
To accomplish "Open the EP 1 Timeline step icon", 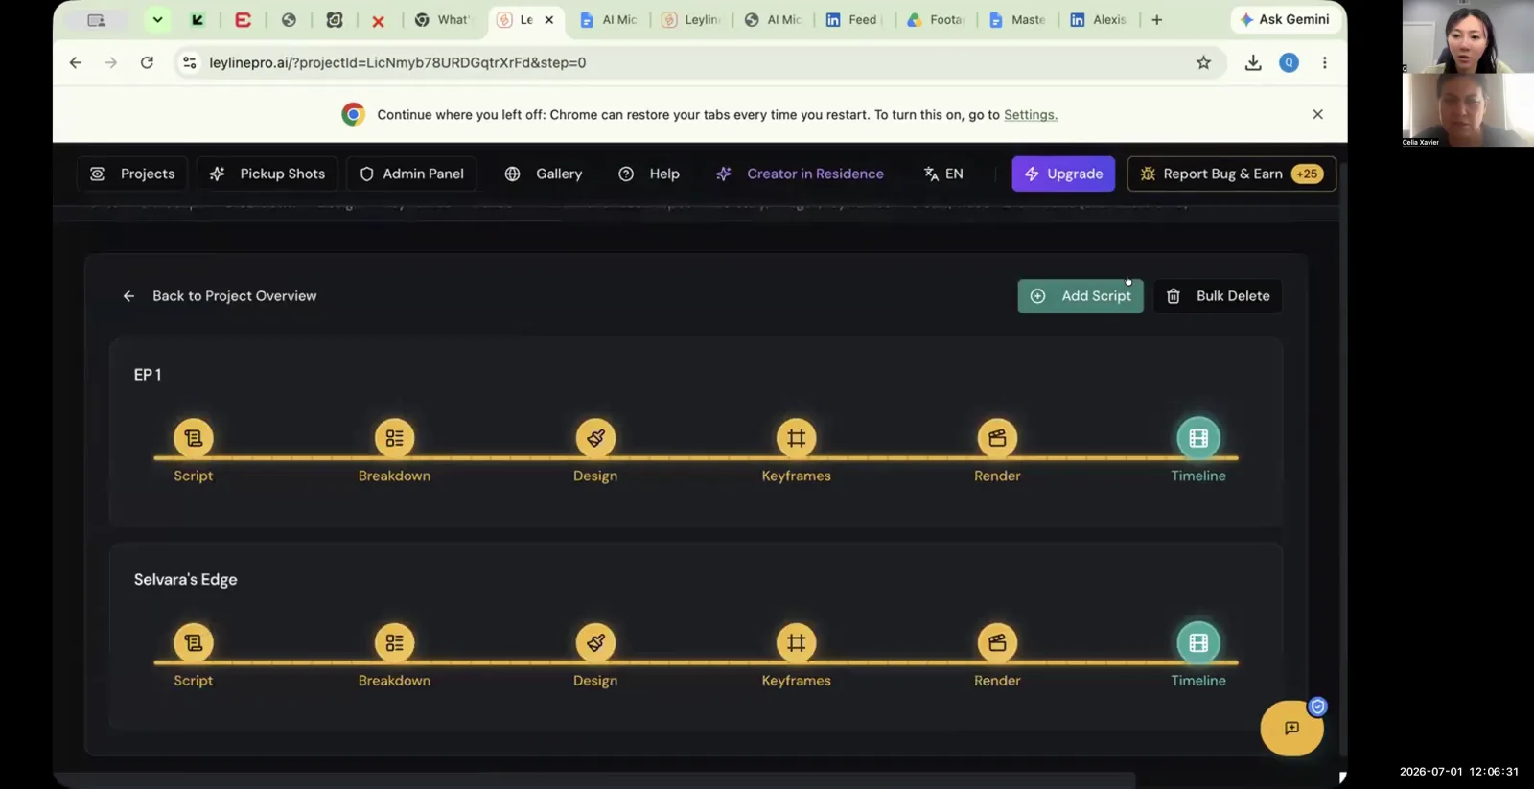I will 1198,438.
